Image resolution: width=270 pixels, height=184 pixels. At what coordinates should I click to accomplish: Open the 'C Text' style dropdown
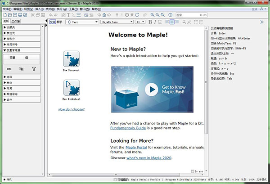[x=82, y=22]
